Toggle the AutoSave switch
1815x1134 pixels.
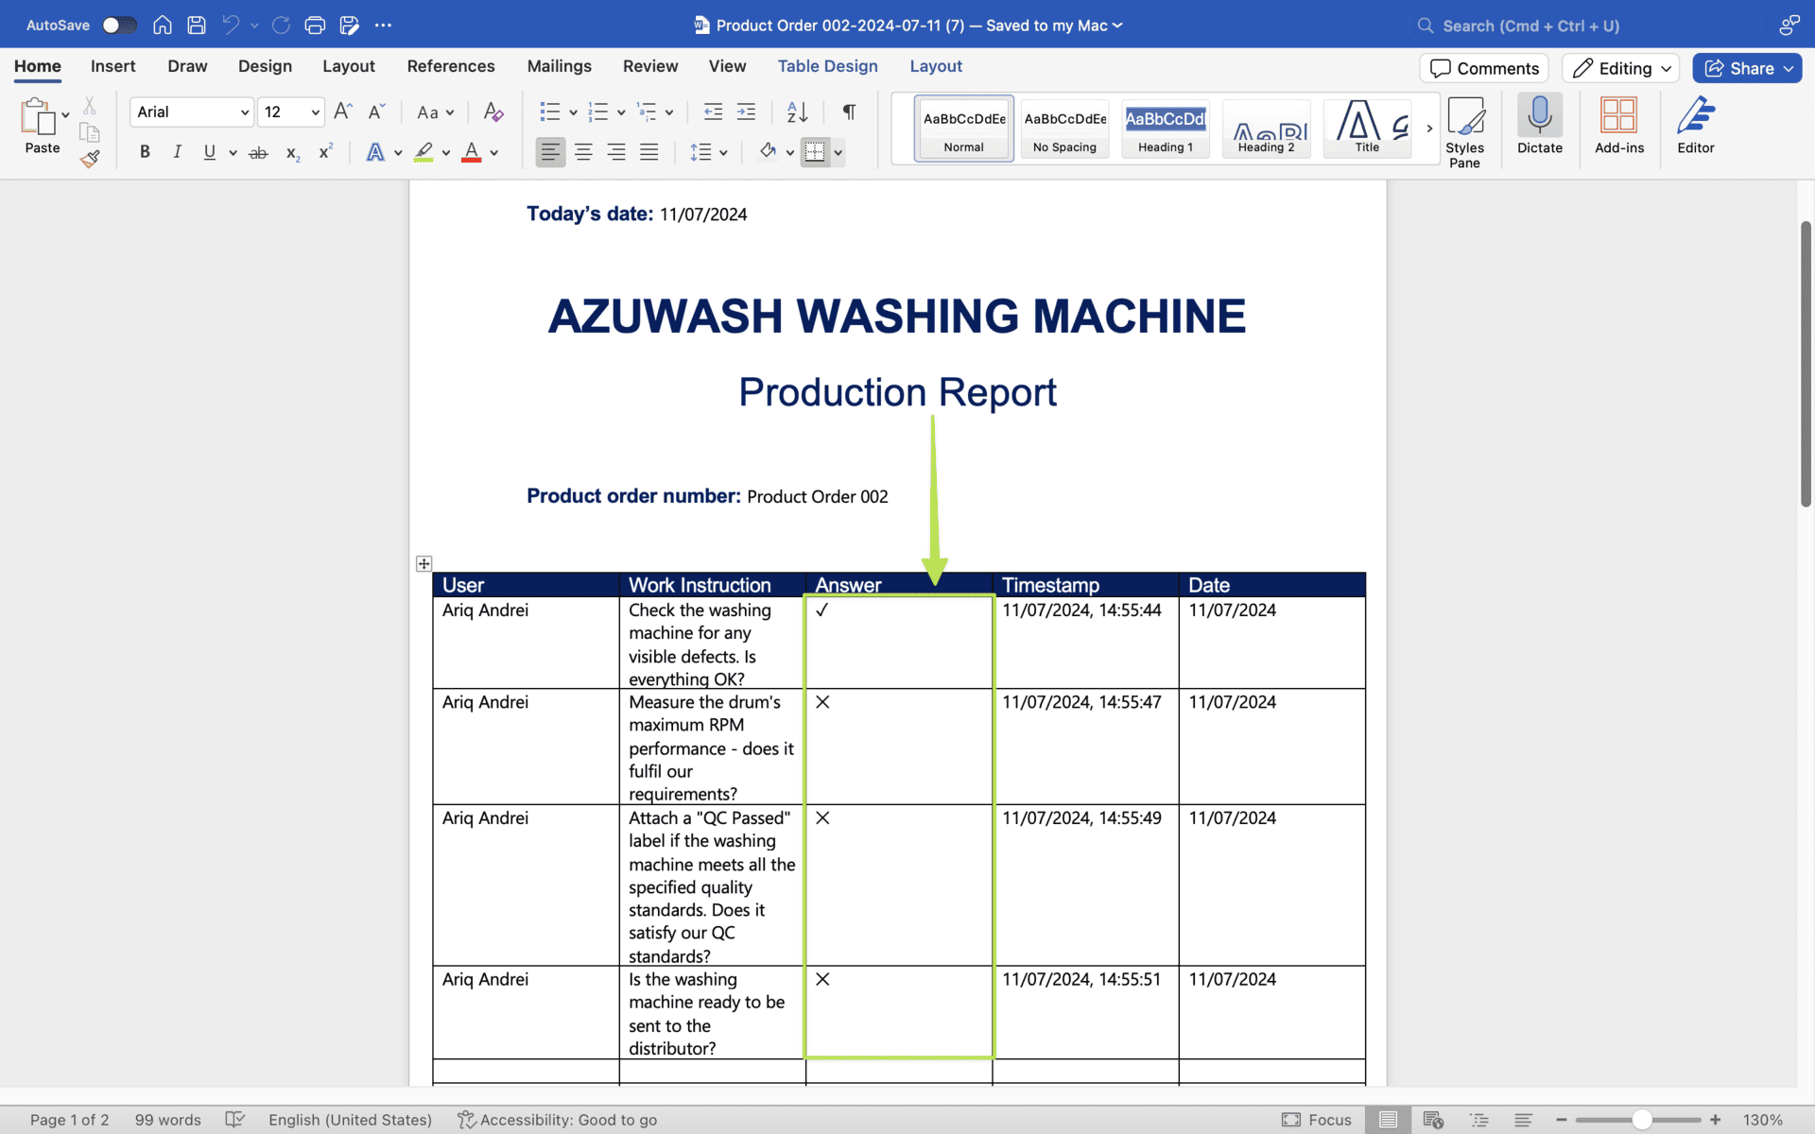click(x=119, y=26)
